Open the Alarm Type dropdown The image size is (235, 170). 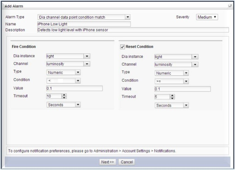(128, 17)
